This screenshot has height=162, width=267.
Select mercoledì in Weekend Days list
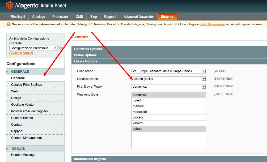[x=140, y=112]
